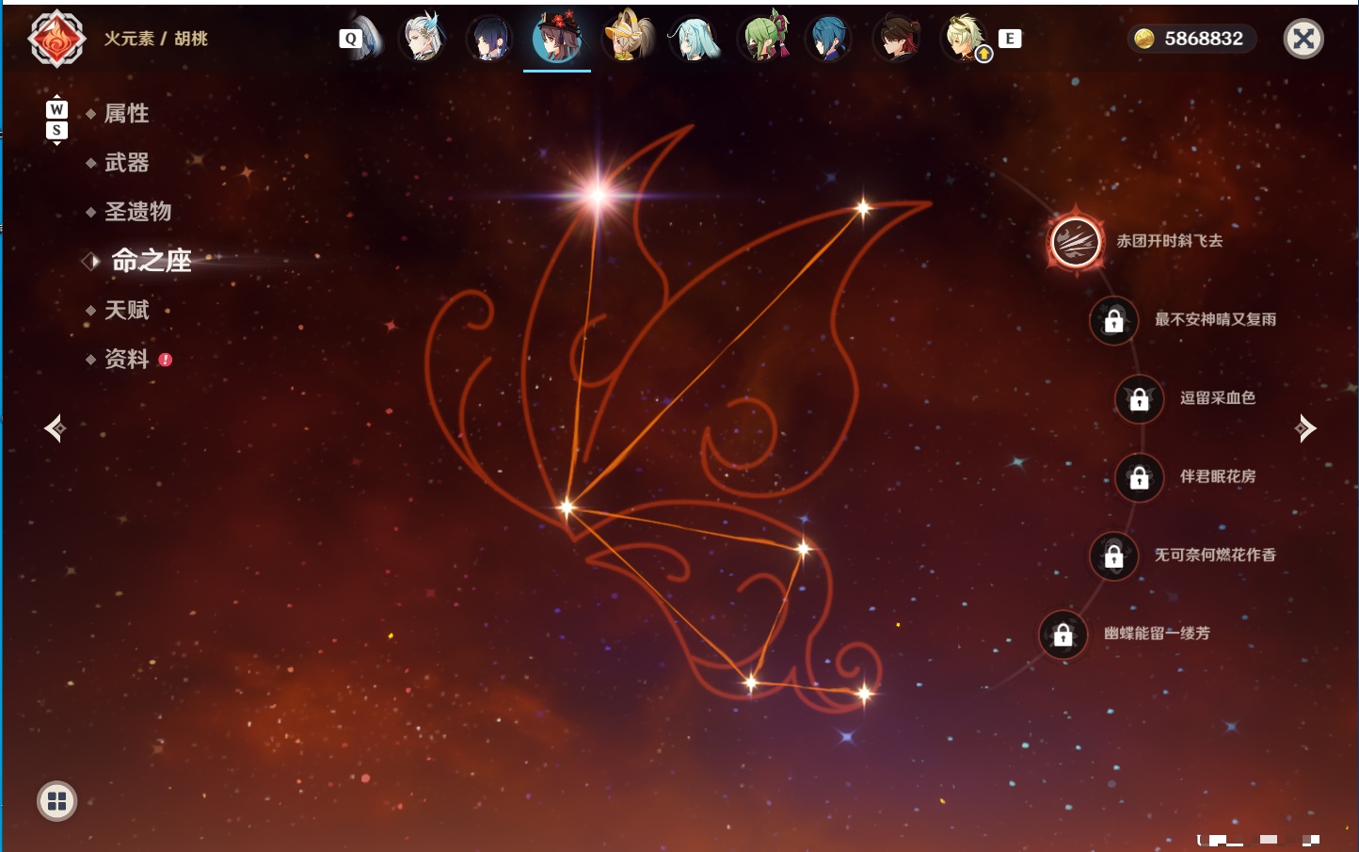1359x852 pixels.
Task: Click the Pyro element emblem icon
Action: pos(56,39)
